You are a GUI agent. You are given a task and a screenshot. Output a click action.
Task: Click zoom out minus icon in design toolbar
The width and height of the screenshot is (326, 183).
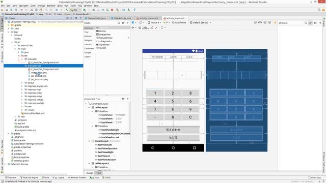255,22
